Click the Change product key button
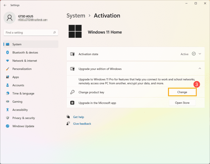The height and width of the screenshot is (164, 210). [x=182, y=92]
